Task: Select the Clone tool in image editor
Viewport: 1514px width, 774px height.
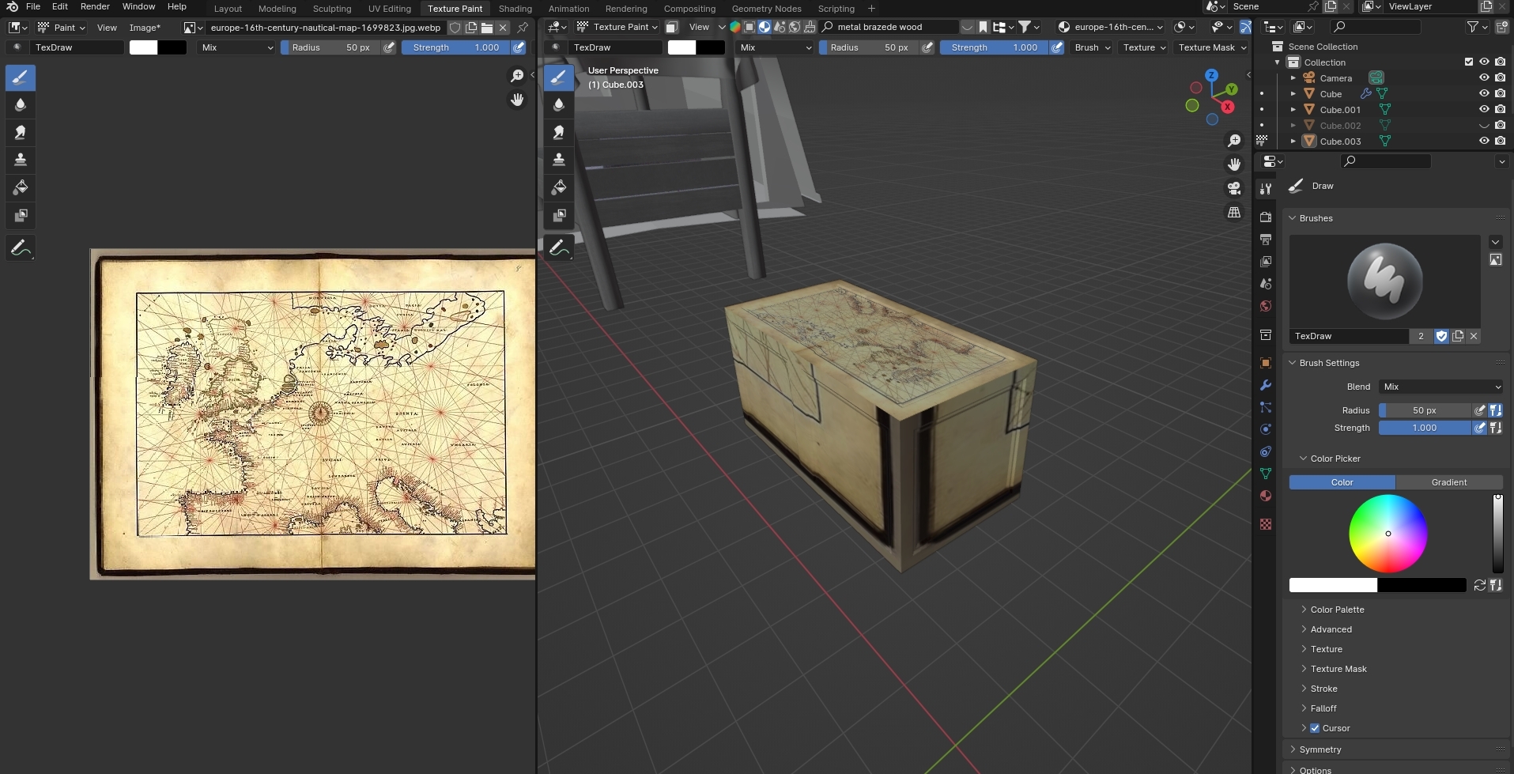Action: (x=21, y=160)
